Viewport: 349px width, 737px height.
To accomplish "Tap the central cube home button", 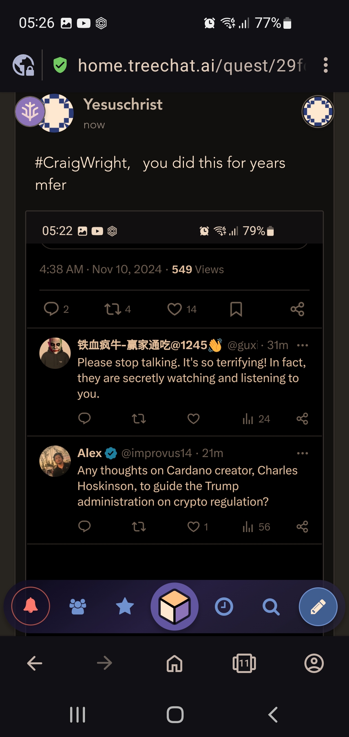I will click(x=174, y=606).
